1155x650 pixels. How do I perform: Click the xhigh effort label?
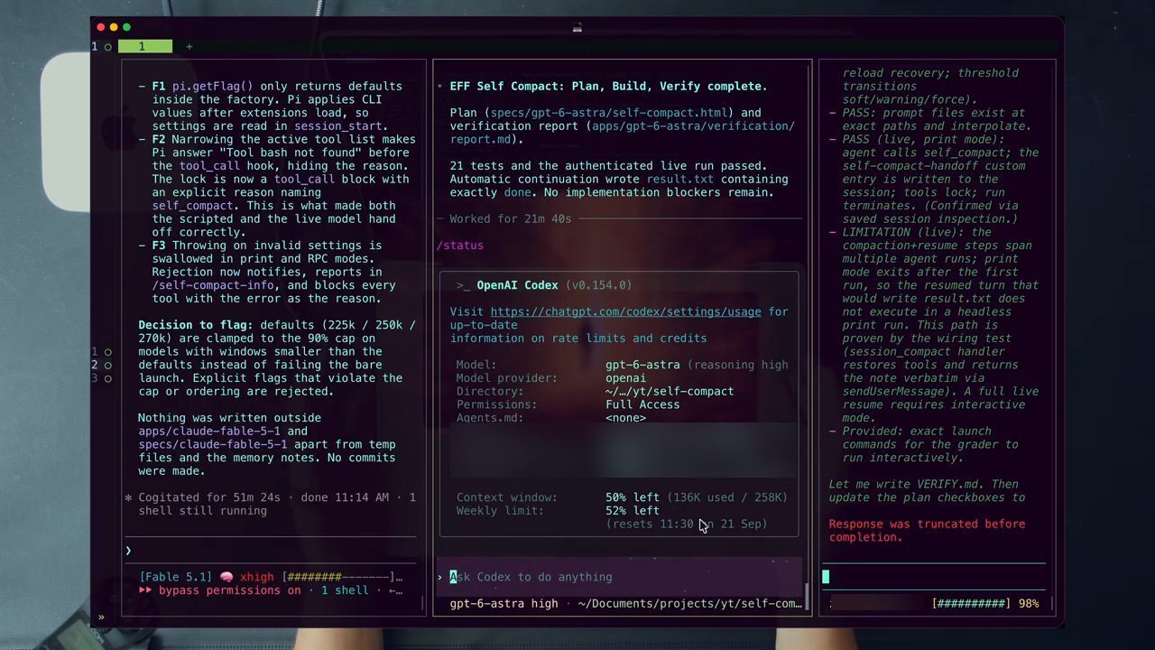click(257, 577)
